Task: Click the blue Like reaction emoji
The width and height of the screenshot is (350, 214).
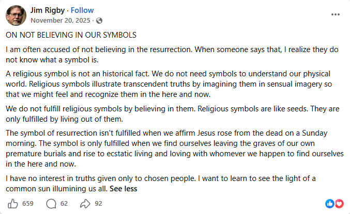Action: [x=330, y=204]
